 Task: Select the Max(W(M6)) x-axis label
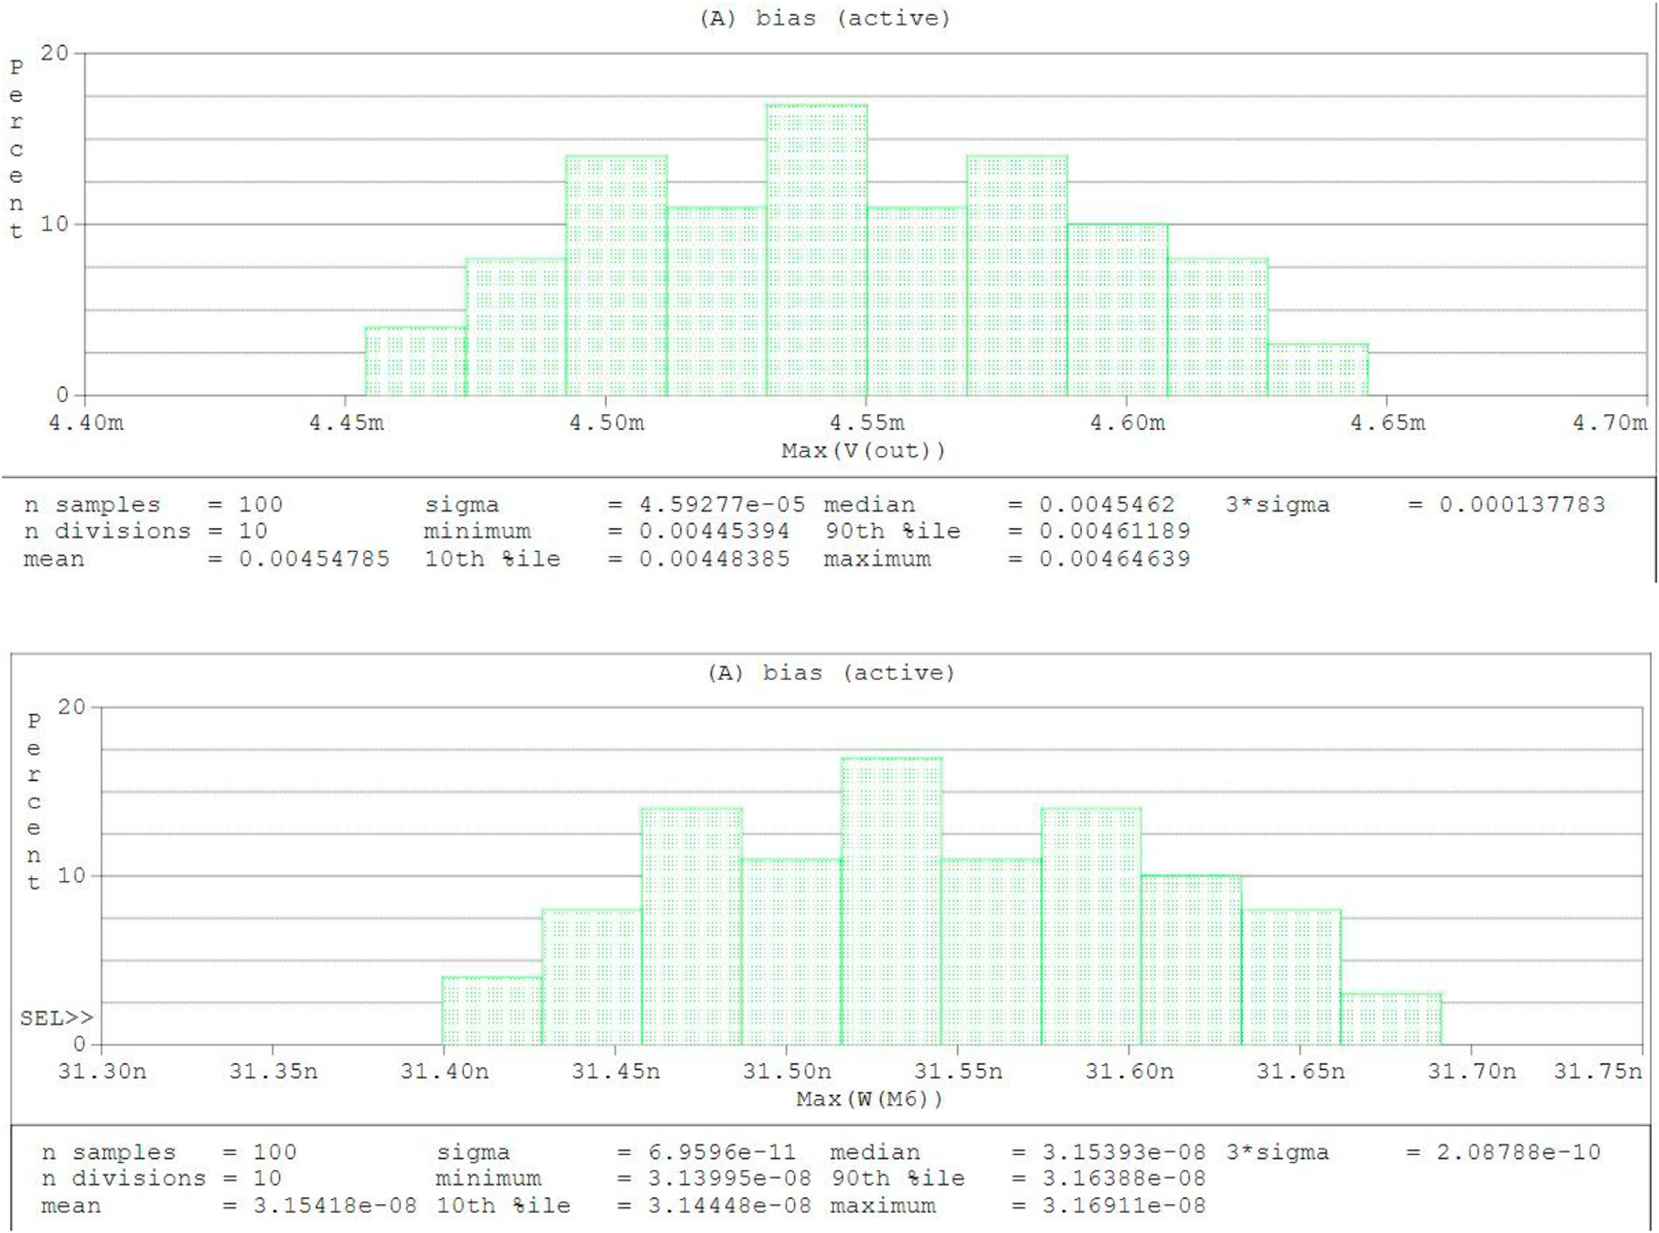coord(868,1099)
